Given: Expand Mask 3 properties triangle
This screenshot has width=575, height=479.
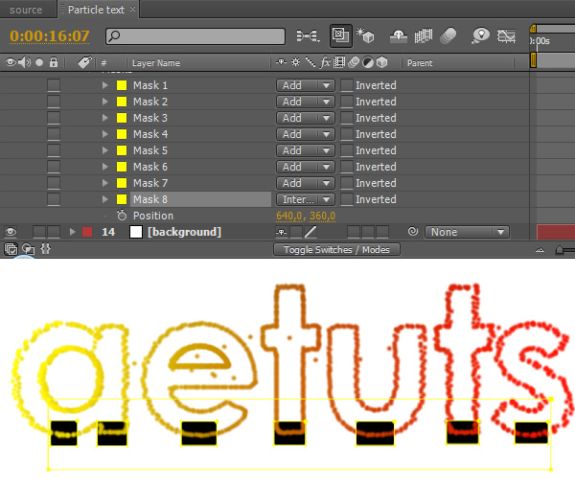Looking at the screenshot, I should point(105,118).
